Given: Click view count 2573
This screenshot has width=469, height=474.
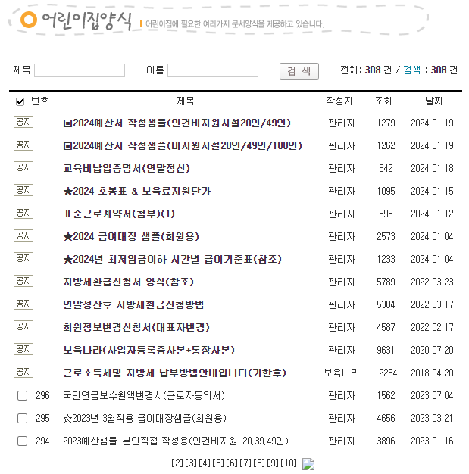Looking at the screenshot, I should pyautogui.click(x=386, y=236).
